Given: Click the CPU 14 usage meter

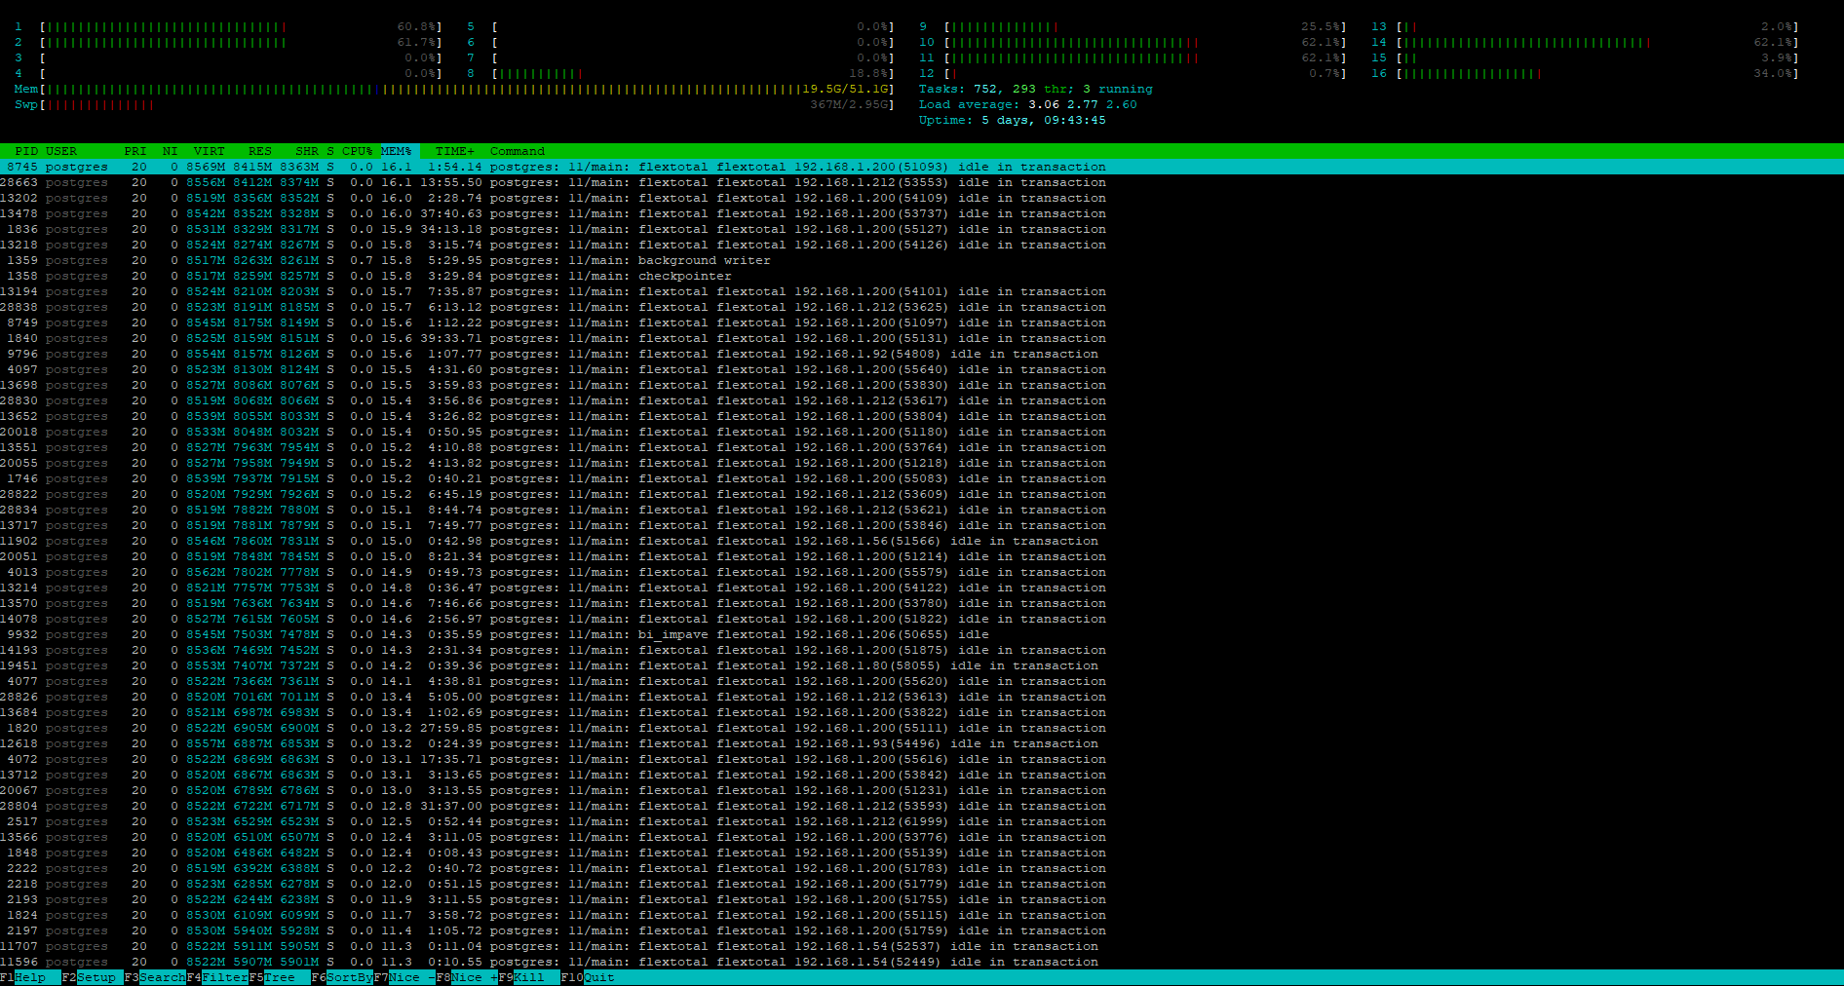Looking at the screenshot, I should pos(1585,42).
